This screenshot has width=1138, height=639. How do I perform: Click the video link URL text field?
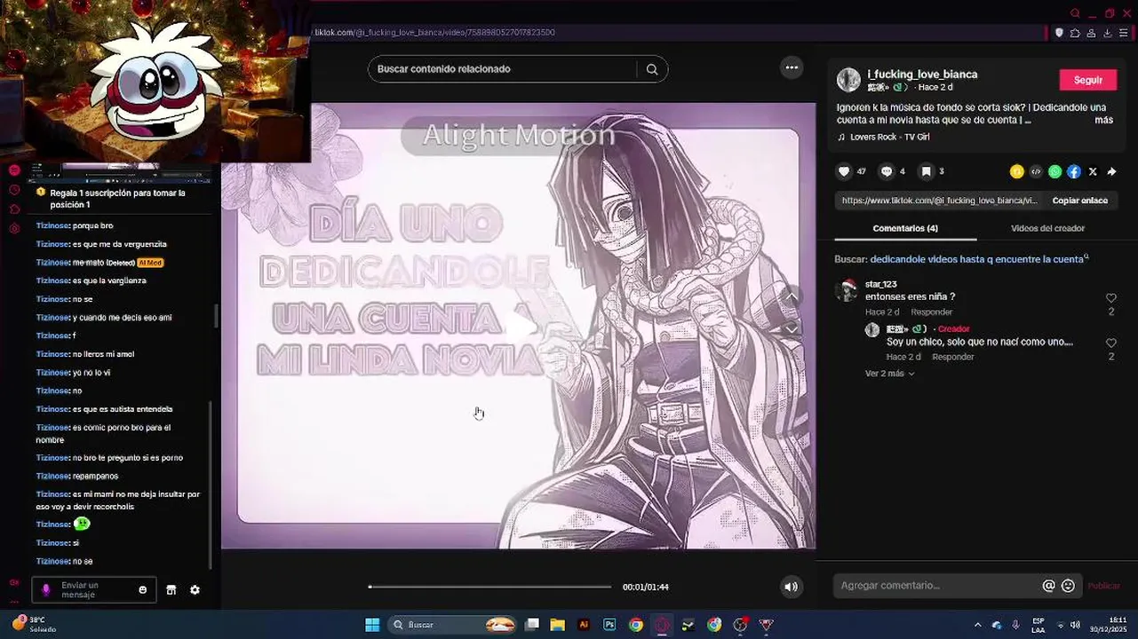pos(939,201)
